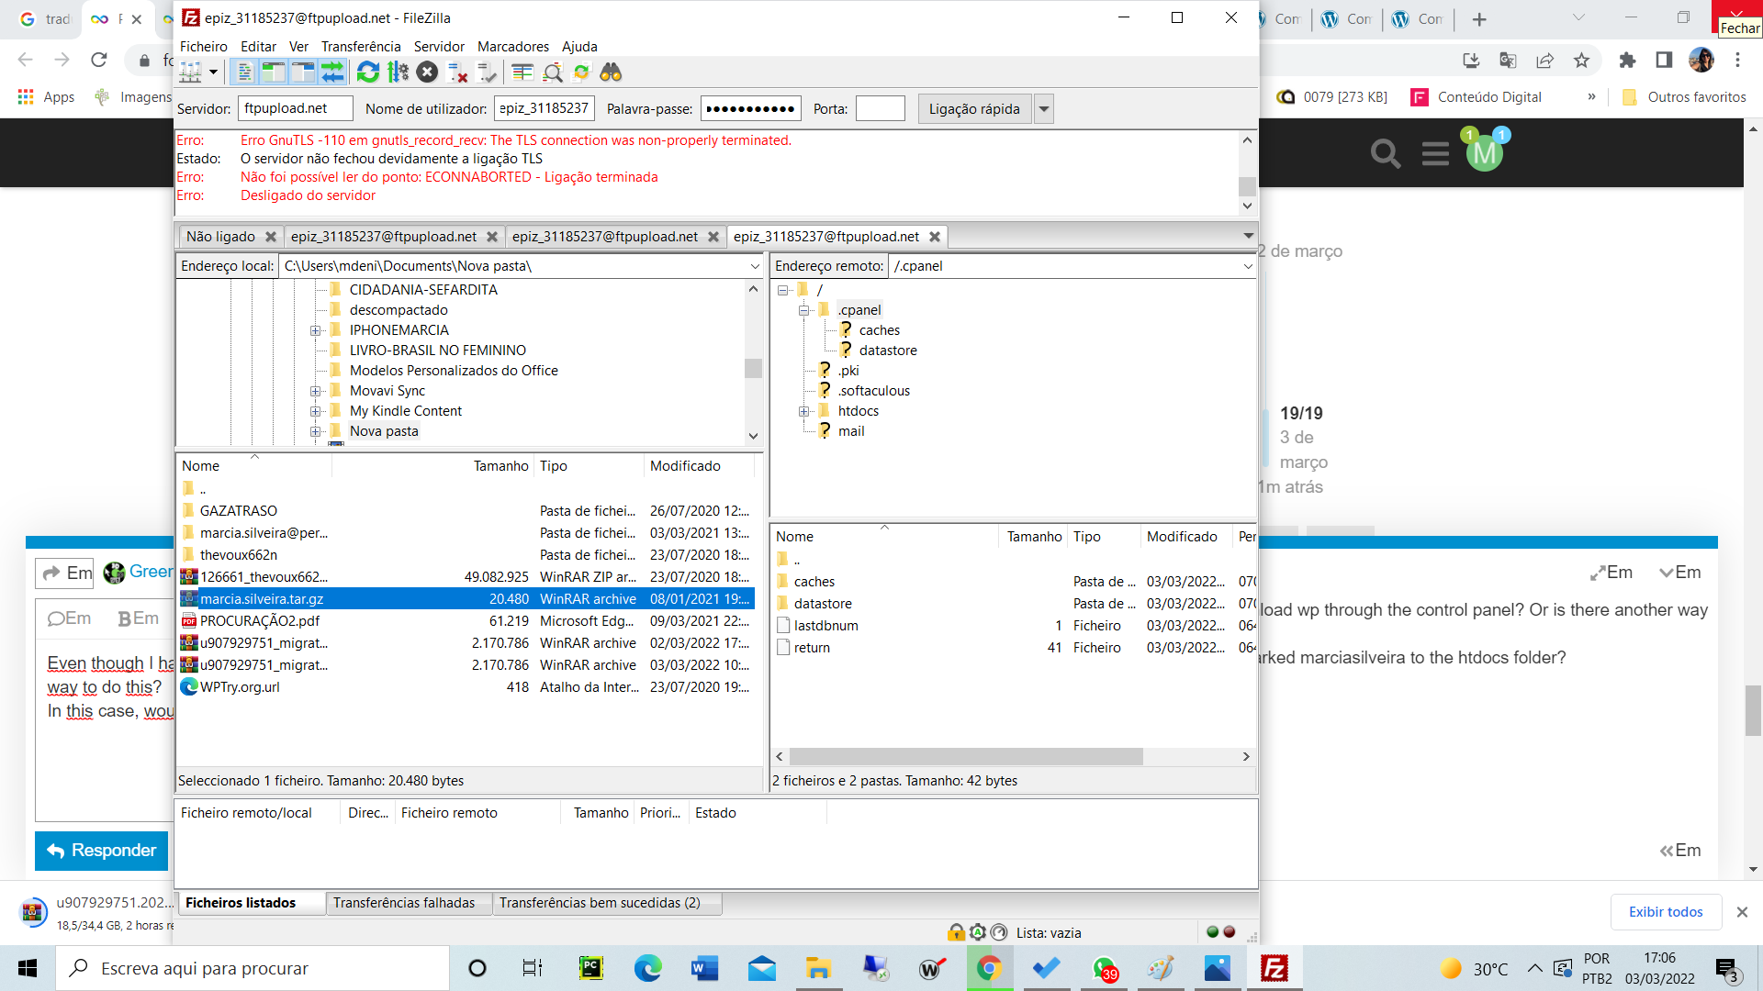The image size is (1763, 991).
Task: Switch to Transferências falhadas tab
Action: (x=404, y=903)
